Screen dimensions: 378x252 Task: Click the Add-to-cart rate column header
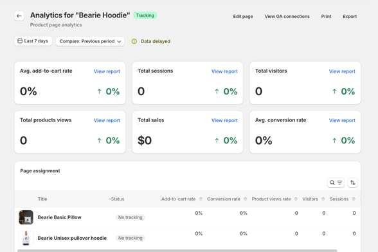(x=179, y=199)
